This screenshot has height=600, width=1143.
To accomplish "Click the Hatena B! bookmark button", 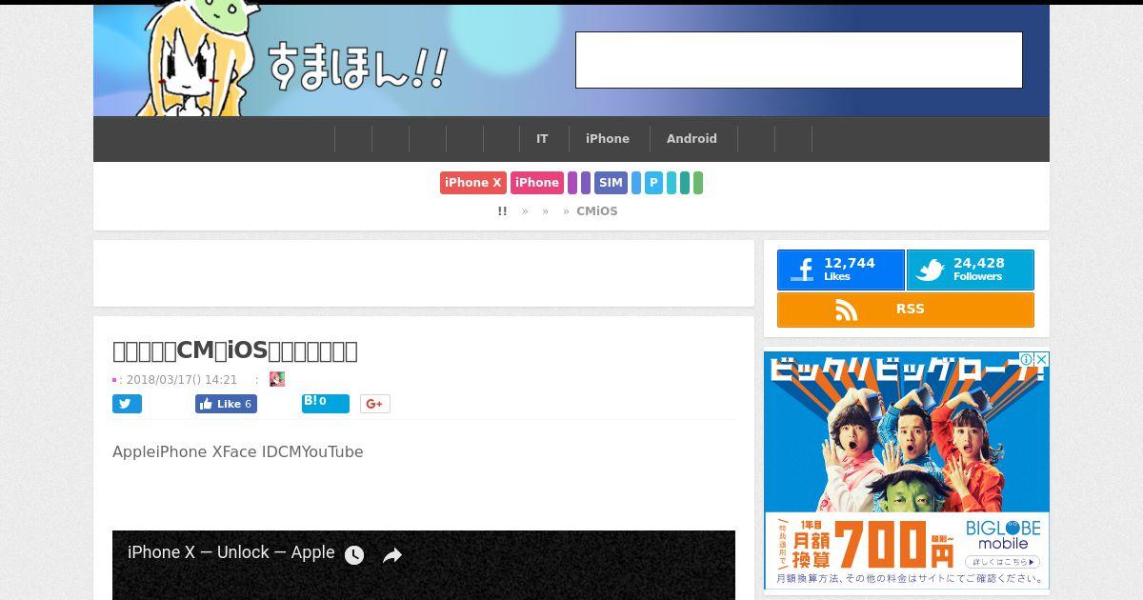I will [326, 403].
